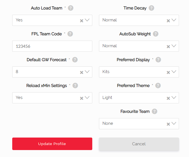Expand the Auto Load Team dropdown
The width and height of the screenshot is (189, 157).
tap(87, 20)
